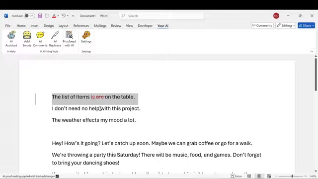This screenshot has height=179, width=318.
Task: Open the Your AI Settings gear
Action: click(86, 37)
